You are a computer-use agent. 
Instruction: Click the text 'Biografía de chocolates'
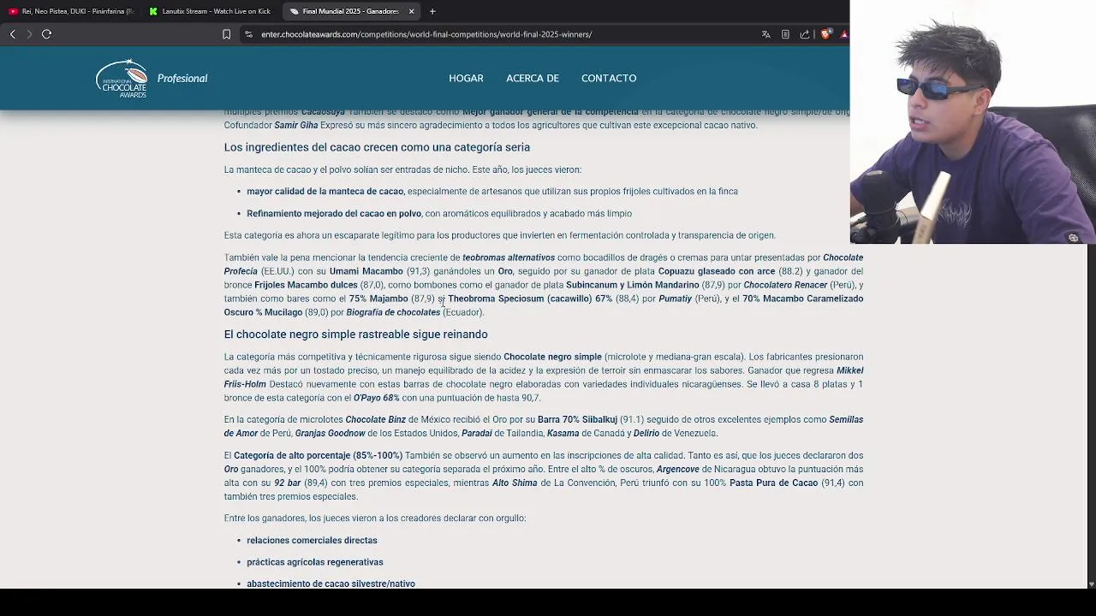pyautogui.click(x=393, y=312)
